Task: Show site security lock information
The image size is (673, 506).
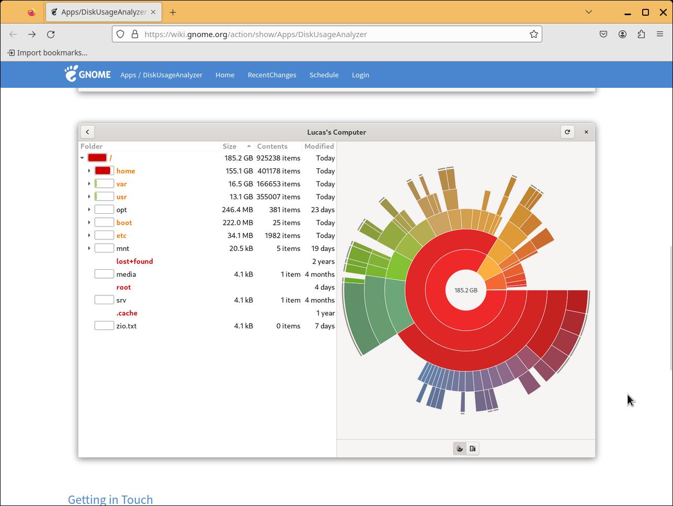Action: coord(134,34)
